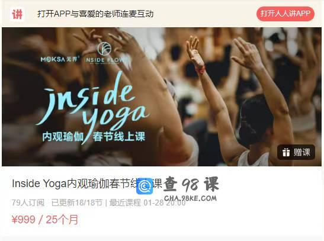
Task: Click the 查98课 watermark text
Action: pos(191,184)
